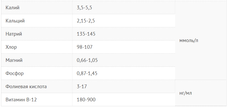Click the 135-145 range value

click(84, 34)
